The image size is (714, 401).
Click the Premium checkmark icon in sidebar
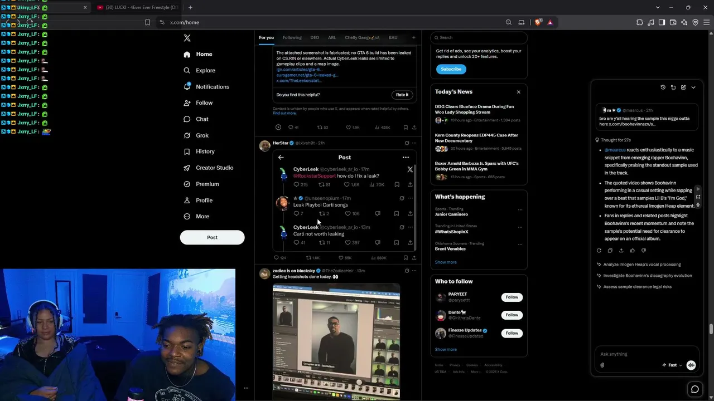[x=187, y=184]
